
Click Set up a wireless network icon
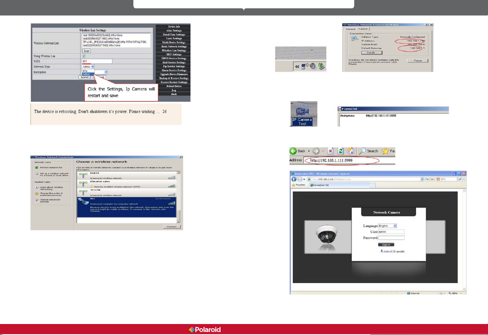37,174
